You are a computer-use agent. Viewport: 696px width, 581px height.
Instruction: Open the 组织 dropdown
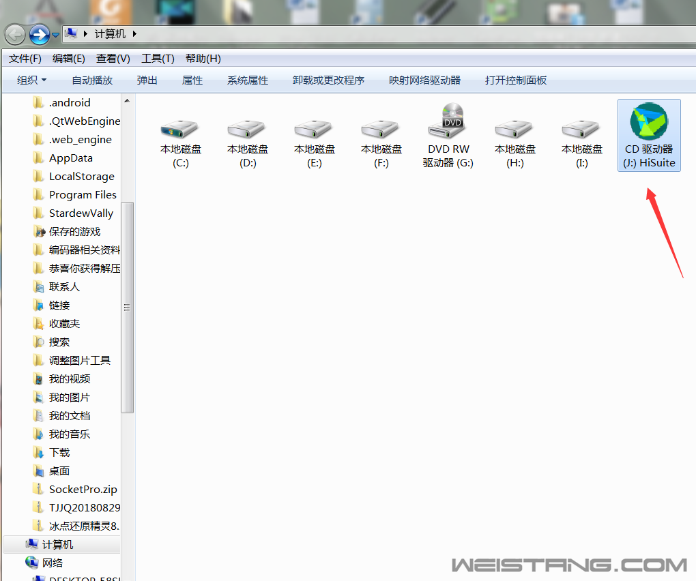pos(31,80)
